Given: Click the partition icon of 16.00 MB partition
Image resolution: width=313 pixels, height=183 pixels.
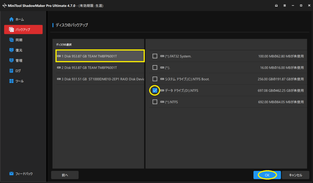Looking at the screenshot, I should tap(162, 68).
